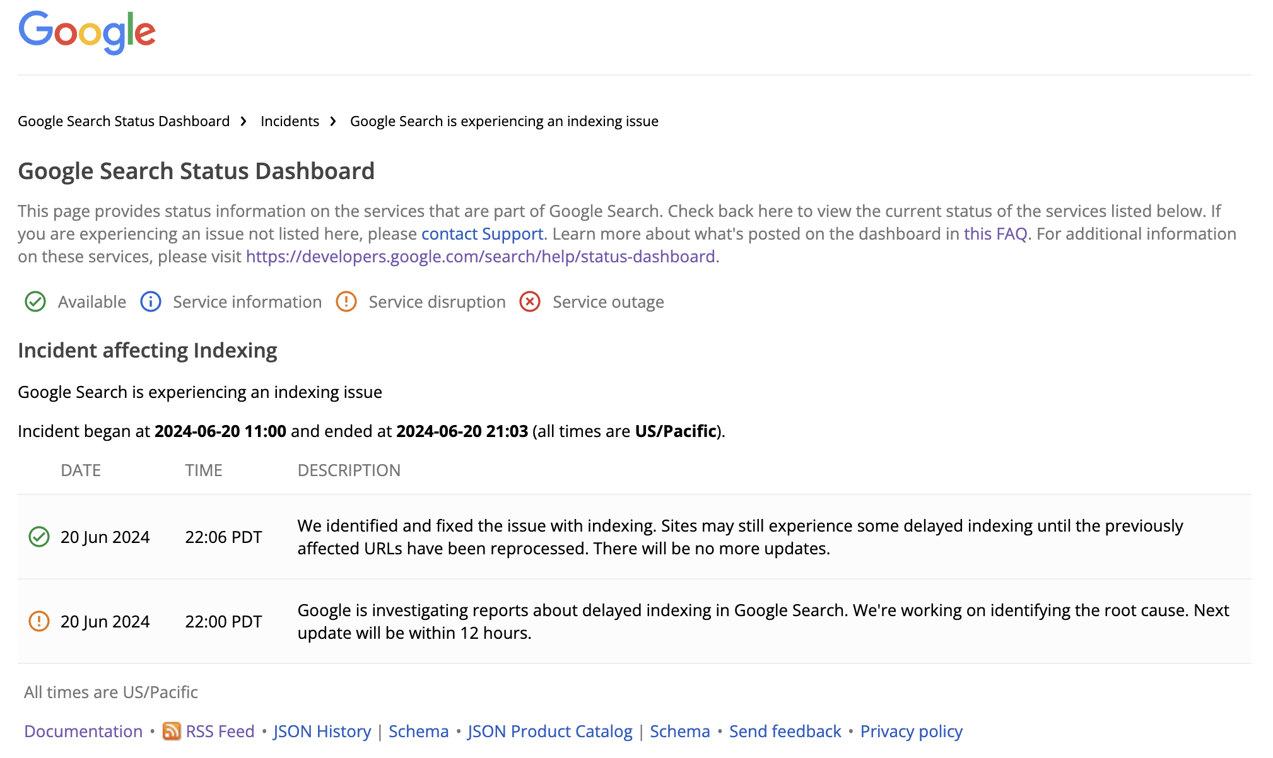The width and height of the screenshot is (1273, 758).
Task: Click the green check icon on the 22:06 update row
Action: [39, 537]
